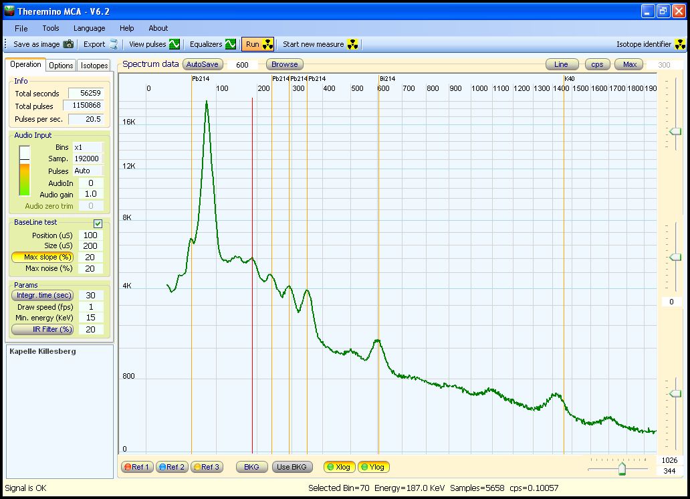This screenshot has width=690, height=499.
Task: Toggle the Ylog scale button
Action: tap(374, 467)
